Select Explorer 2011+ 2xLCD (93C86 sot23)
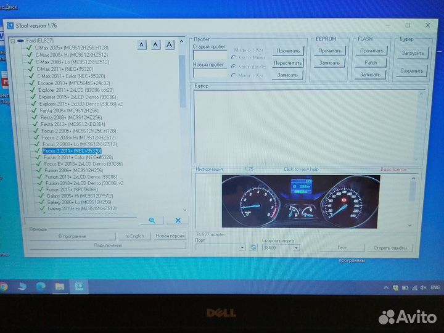 76,90
